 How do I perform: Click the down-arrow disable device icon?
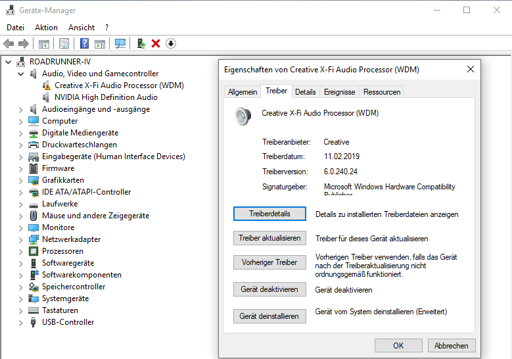(171, 43)
